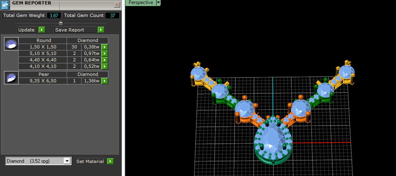This screenshot has height=176, width=396.
Task: Click the Total Gem Weight value 3,87
Action: (x=54, y=16)
